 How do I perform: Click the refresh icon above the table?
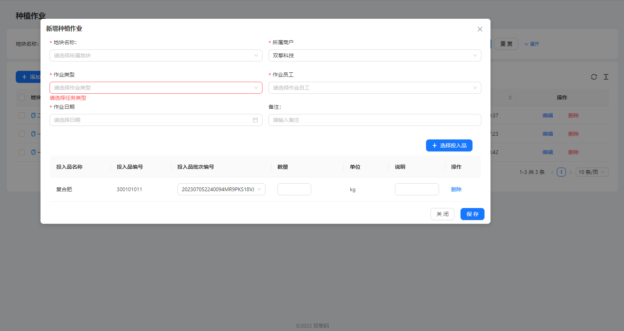coord(594,77)
